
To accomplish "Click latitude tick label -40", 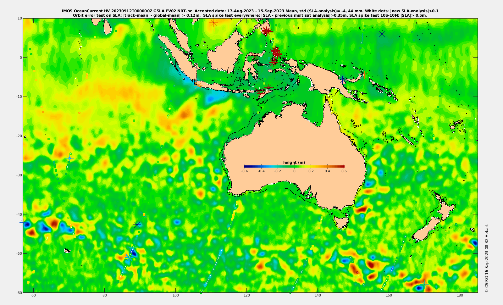I will point(19,214).
